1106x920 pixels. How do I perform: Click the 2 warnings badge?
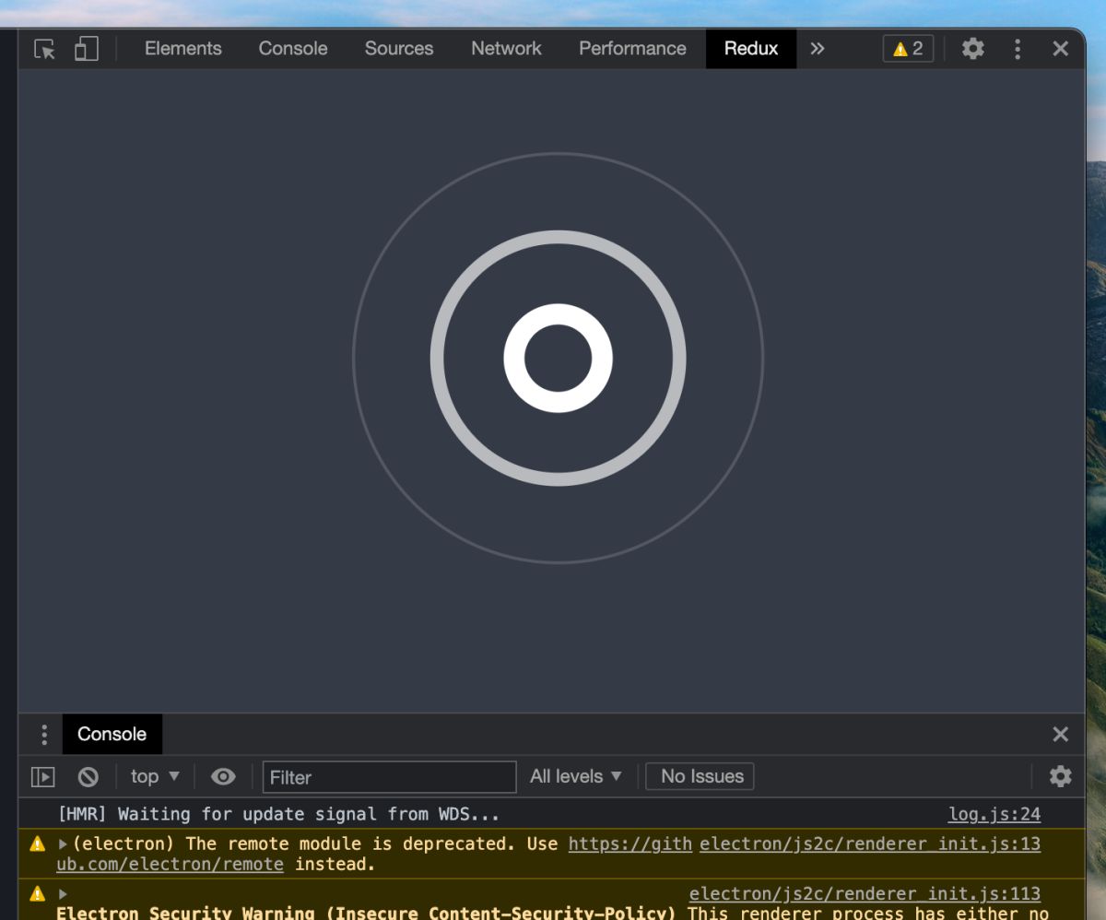pyautogui.click(x=908, y=49)
